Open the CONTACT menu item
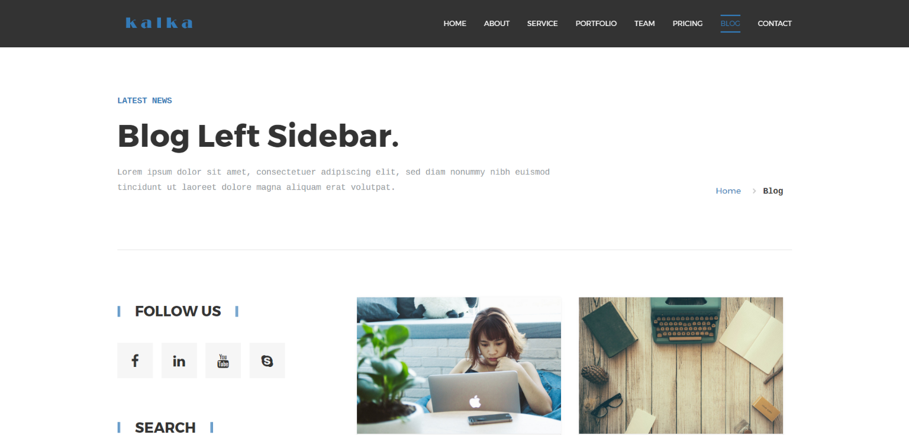 click(x=775, y=24)
